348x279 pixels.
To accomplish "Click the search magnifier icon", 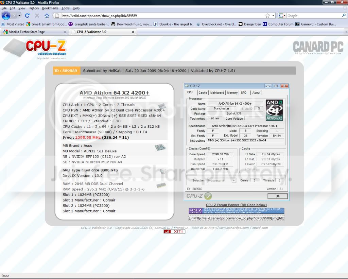I will (344, 16).
